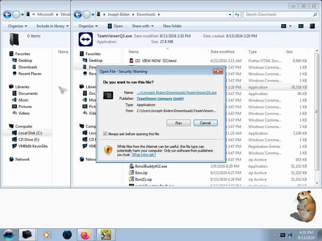Click the application file icon in dialog
Screen dimensions: 322x241
pyautogui.click(x=108, y=95)
